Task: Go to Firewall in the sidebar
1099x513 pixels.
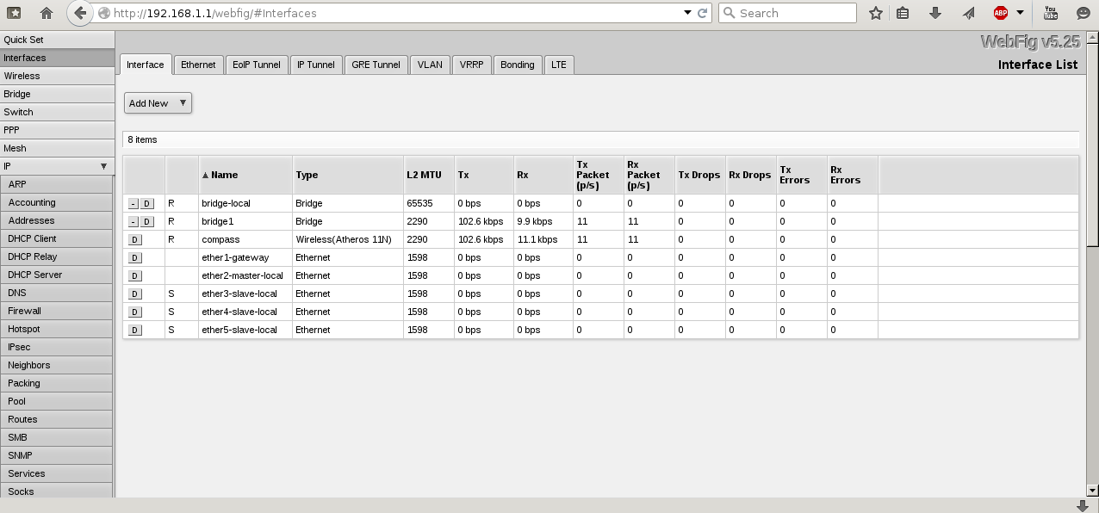Action: tap(25, 312)
